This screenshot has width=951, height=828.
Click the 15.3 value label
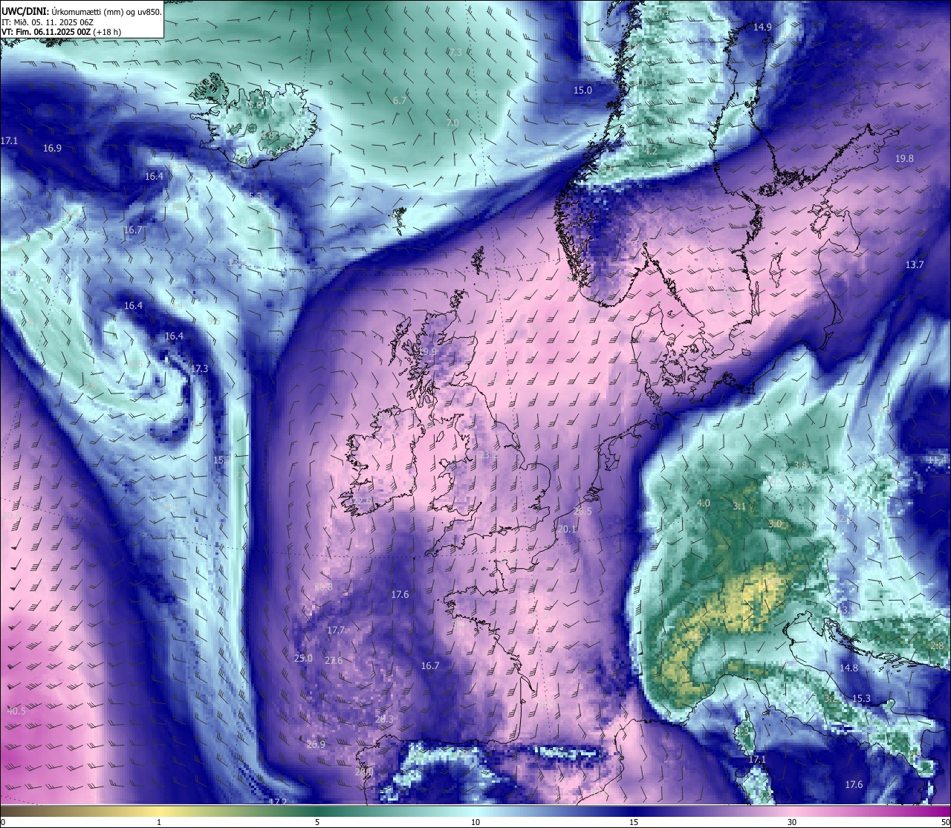pyautogui.click(x=861, y=699)
